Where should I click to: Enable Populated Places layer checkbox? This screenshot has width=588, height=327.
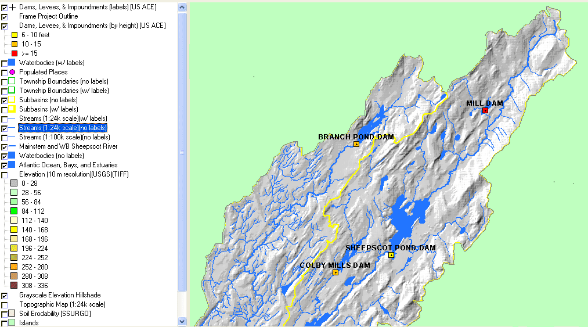pos(5,73)
